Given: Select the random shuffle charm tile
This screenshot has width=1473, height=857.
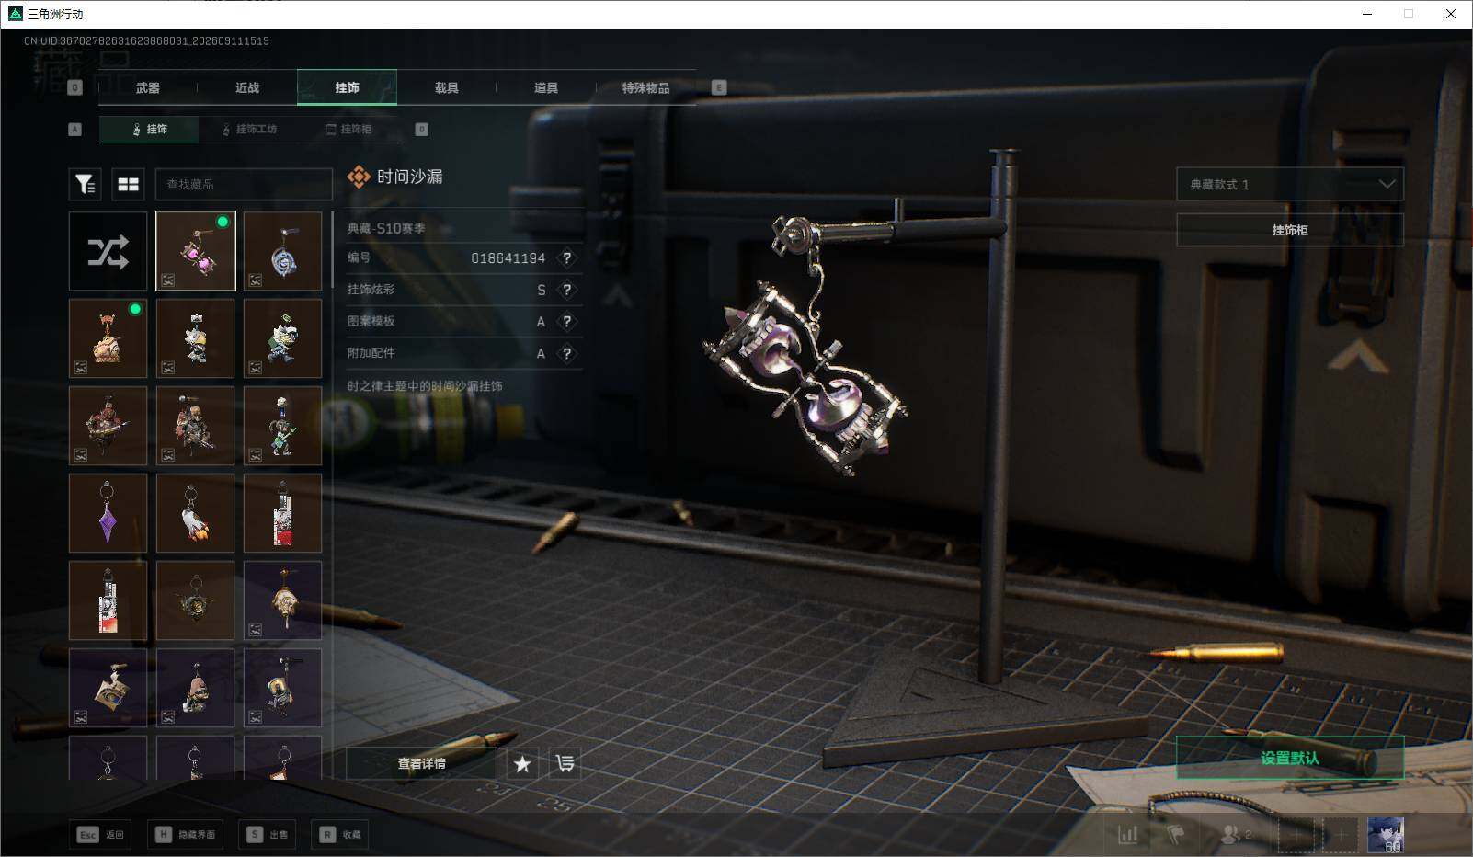Looking at the screenshot, I should pos(108,251).
